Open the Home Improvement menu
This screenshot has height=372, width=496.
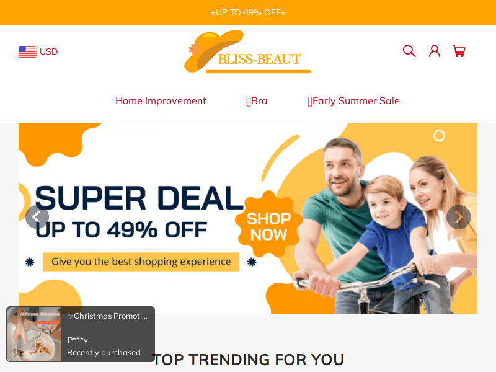pos(161,101)
